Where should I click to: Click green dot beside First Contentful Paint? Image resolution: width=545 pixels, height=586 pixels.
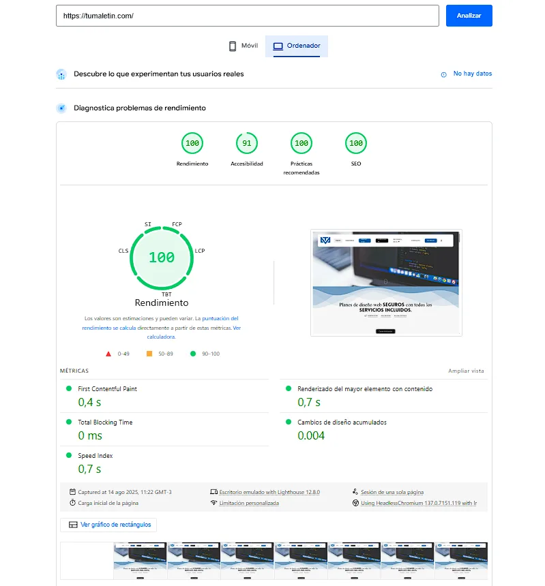click(x=69, y=388)
